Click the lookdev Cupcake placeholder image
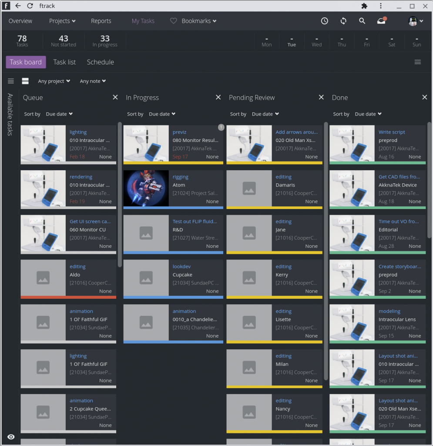 click(146, 277)
